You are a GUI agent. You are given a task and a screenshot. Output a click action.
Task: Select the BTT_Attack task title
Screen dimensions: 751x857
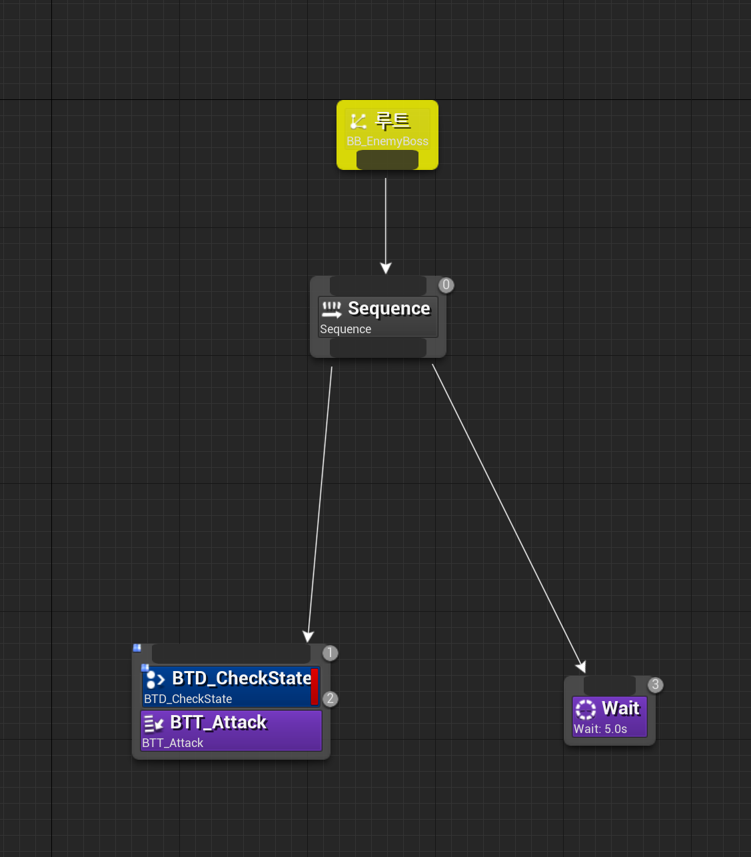pyautogui.click(x=219, y=722)
